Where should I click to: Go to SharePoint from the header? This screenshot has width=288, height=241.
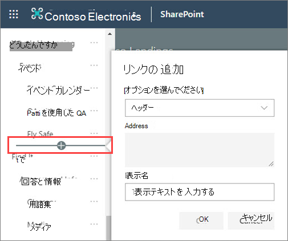click(182, 14)
